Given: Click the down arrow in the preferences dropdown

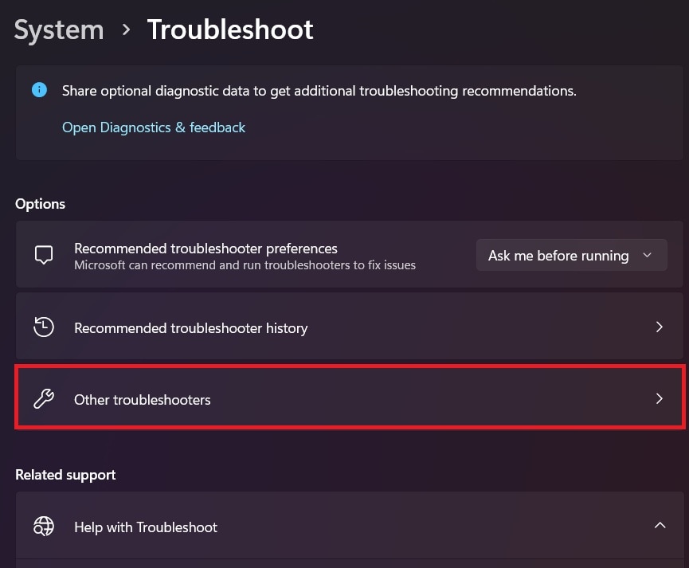Looking at the screenshot, I should click(647, 256).
